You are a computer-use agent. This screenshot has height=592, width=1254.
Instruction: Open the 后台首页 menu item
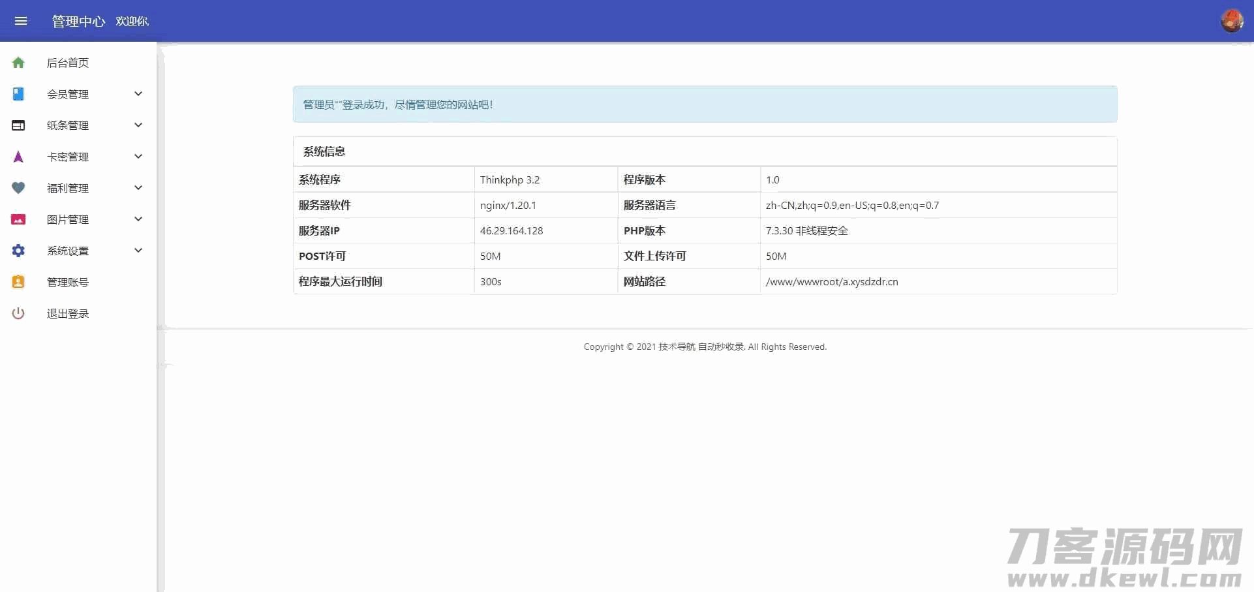tap(68, 63)
